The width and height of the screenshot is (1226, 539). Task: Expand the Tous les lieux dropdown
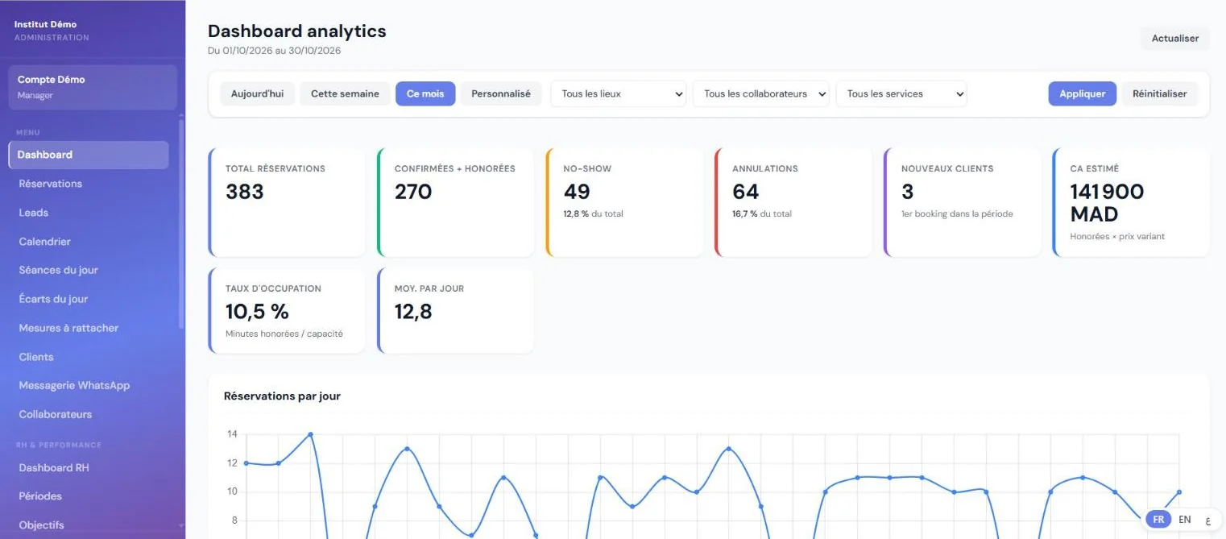[619, 93]
